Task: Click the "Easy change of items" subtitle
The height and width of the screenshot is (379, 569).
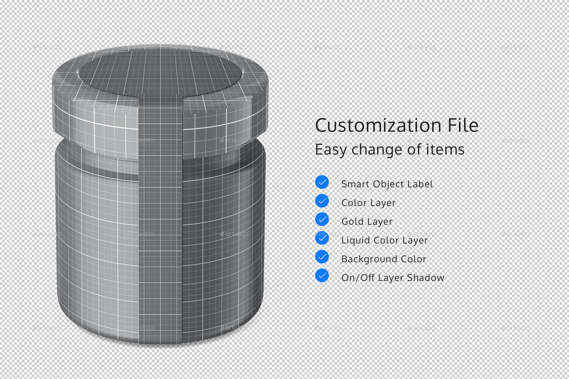Action: point(390,150)
